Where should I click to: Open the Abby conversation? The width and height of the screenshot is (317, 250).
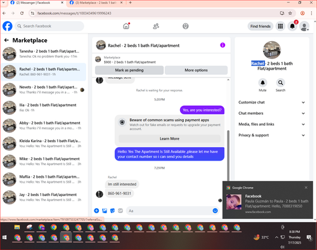click(44, 126)
